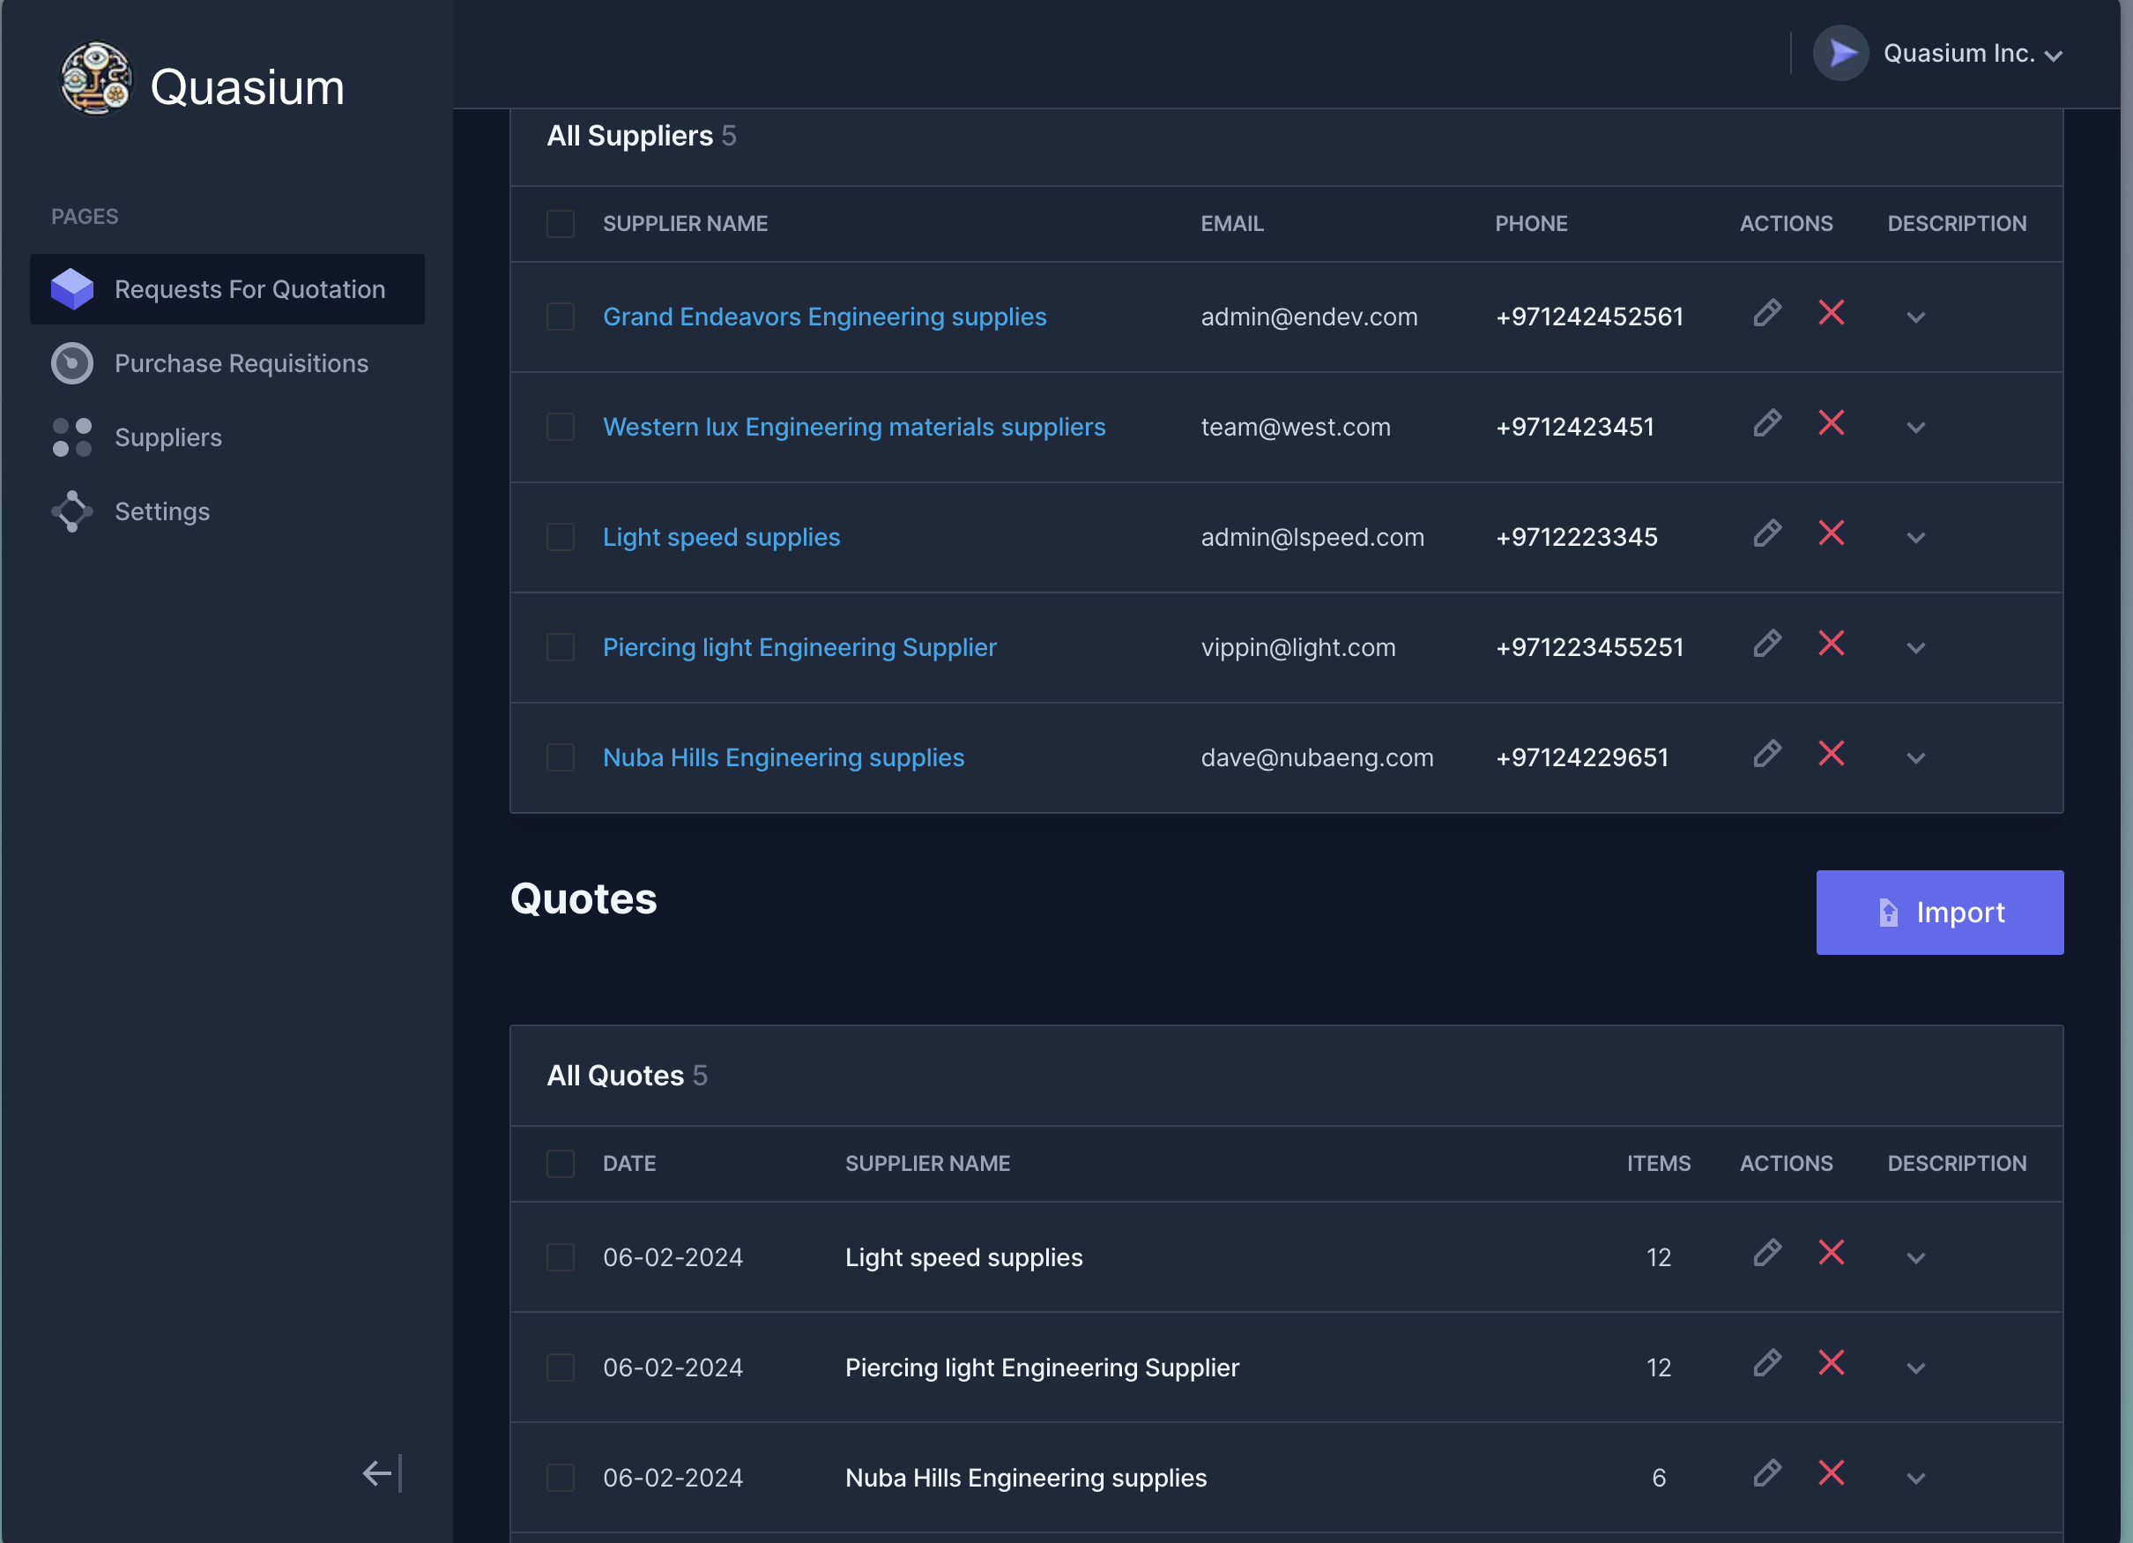2133x1543 pixels.
Task: Edit Piercing light Engineering Supplier quote
Action: tap(1767, 1363)
